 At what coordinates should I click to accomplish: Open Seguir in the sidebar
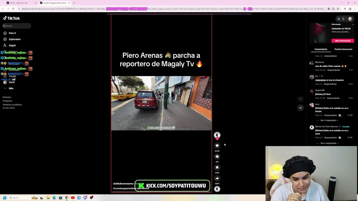click(x=12, y=45)
